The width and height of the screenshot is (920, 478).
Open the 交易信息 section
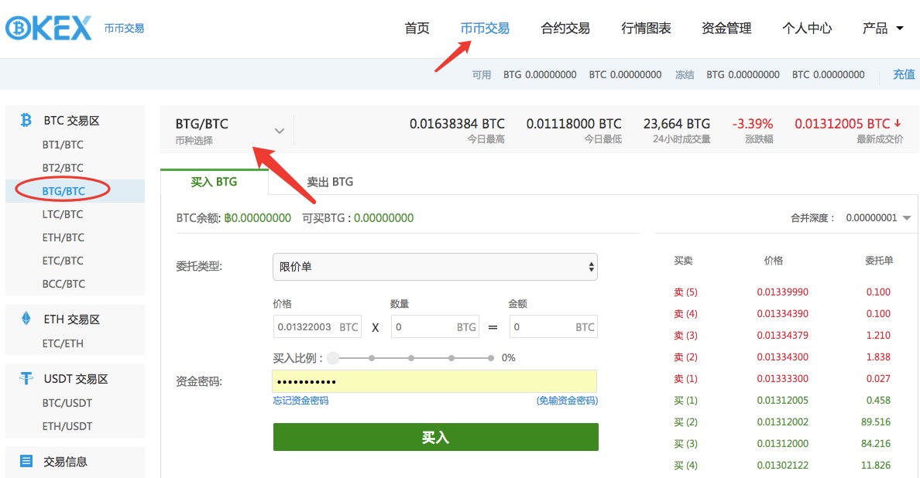click(65, 462)
